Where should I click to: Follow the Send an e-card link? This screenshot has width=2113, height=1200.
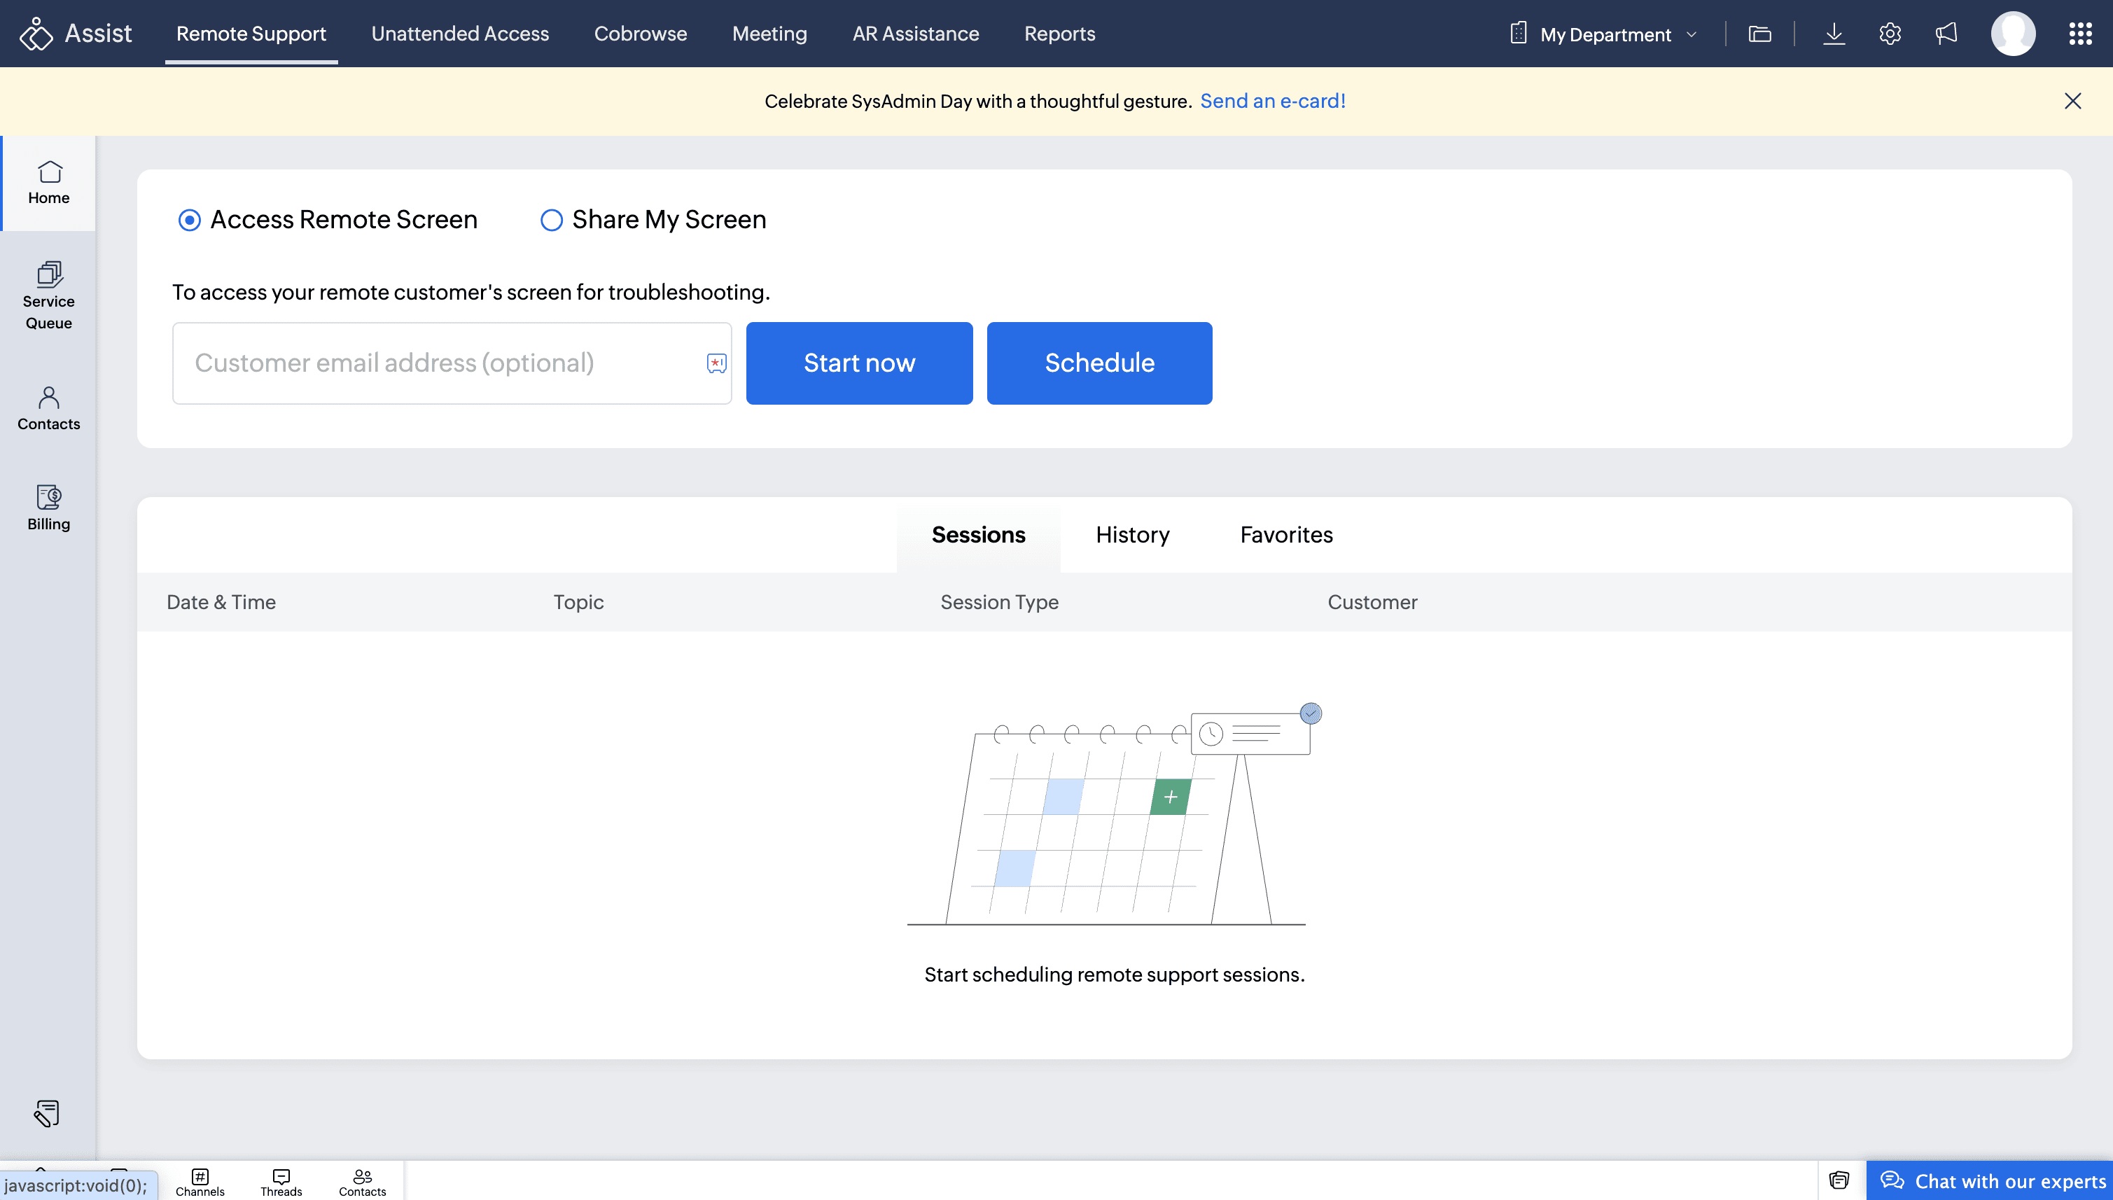pos(1272,101)
